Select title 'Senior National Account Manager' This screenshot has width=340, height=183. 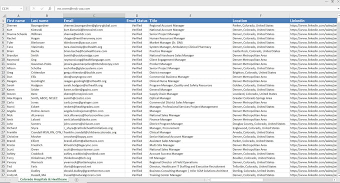190,136
